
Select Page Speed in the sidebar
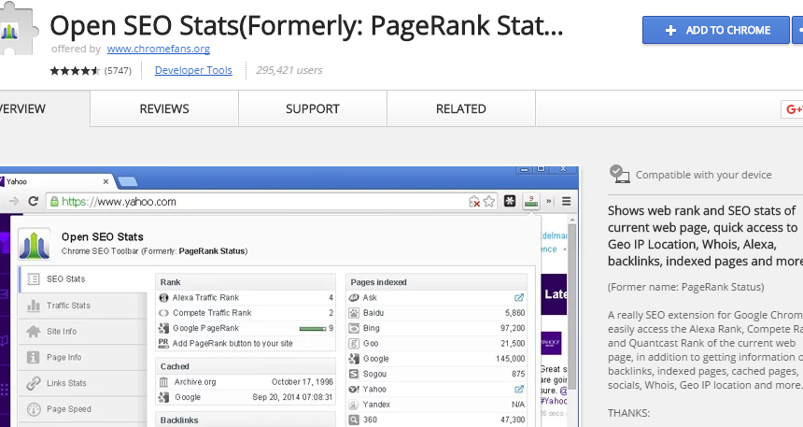click(83, 409)
